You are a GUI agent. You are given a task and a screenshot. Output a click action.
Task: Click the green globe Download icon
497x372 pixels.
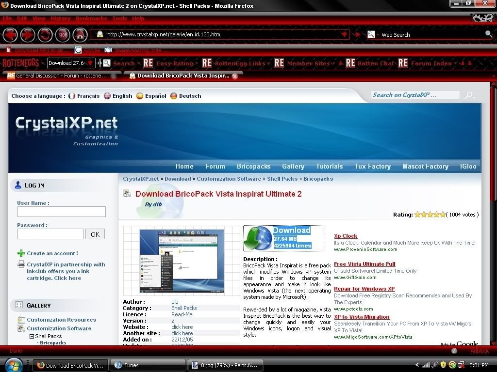coord(258,238)
